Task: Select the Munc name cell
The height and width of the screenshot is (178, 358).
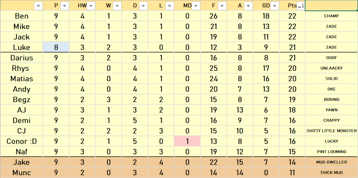Action: (x=22, y=173)
